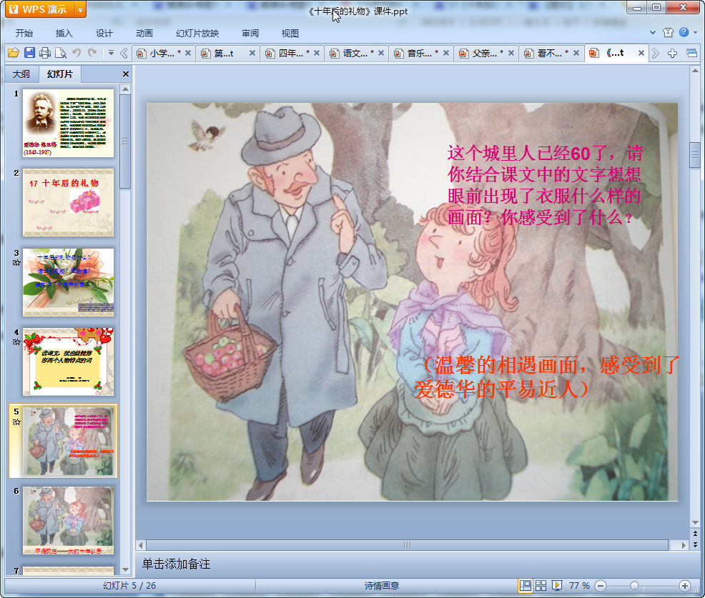Screen dimensions: 705x598
Task: Open the quick access toolbar customize dropdown
Action: click(111, 53)
